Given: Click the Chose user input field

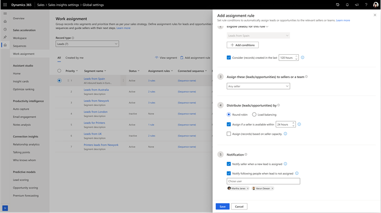Looking at the screenshot, I should (x=263, y=181).
